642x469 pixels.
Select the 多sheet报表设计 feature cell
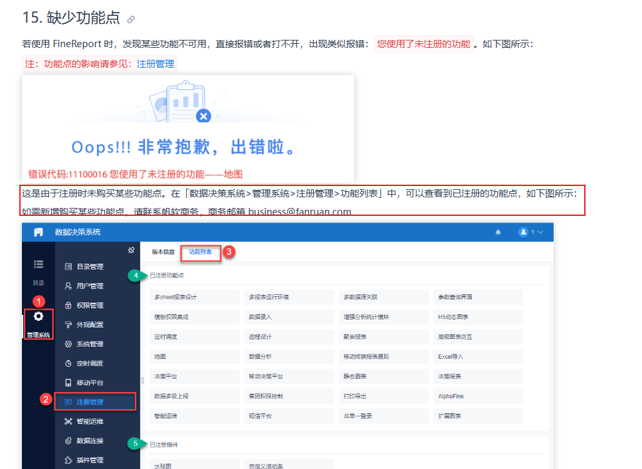[x=195, y=297]
